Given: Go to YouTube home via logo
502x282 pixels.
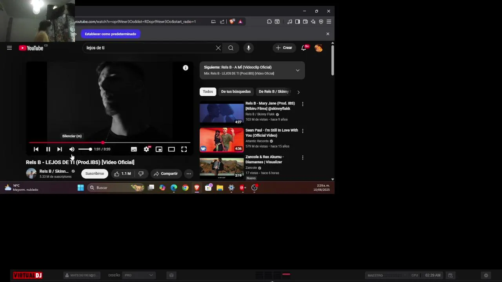Looking at the screenshot, I should (x=31, y=48).
